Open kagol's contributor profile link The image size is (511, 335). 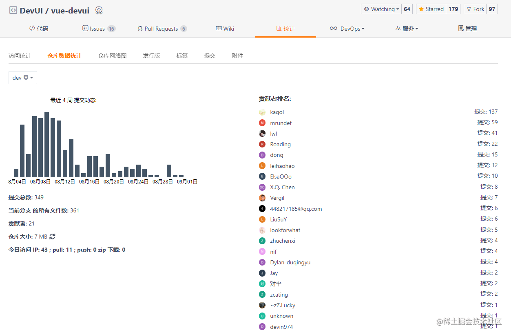[277, 112]
